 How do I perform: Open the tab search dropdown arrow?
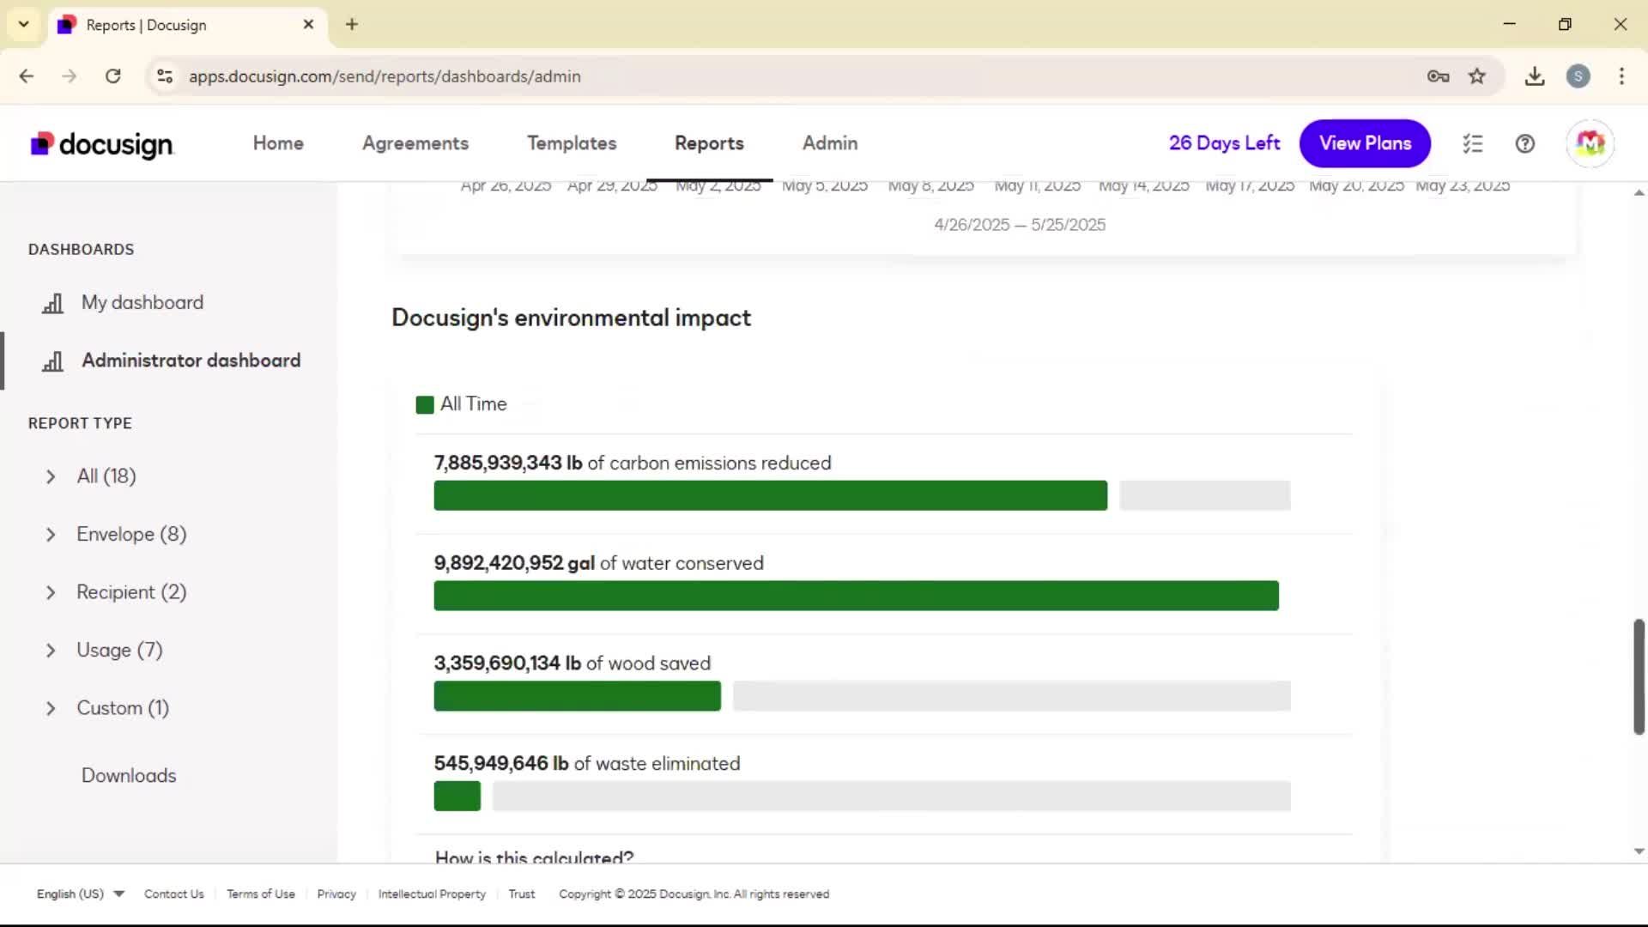(x=24, y=24)
